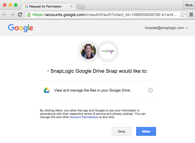Image resolution: width=195 pixels, height=143 pixels.
Task: Open rhowlett@snaplogic.com account dropdown
Action: (x=166, y=28)
